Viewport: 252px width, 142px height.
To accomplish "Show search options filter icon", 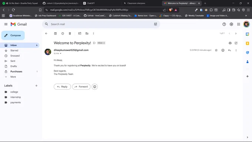I will tap(155, 24).
